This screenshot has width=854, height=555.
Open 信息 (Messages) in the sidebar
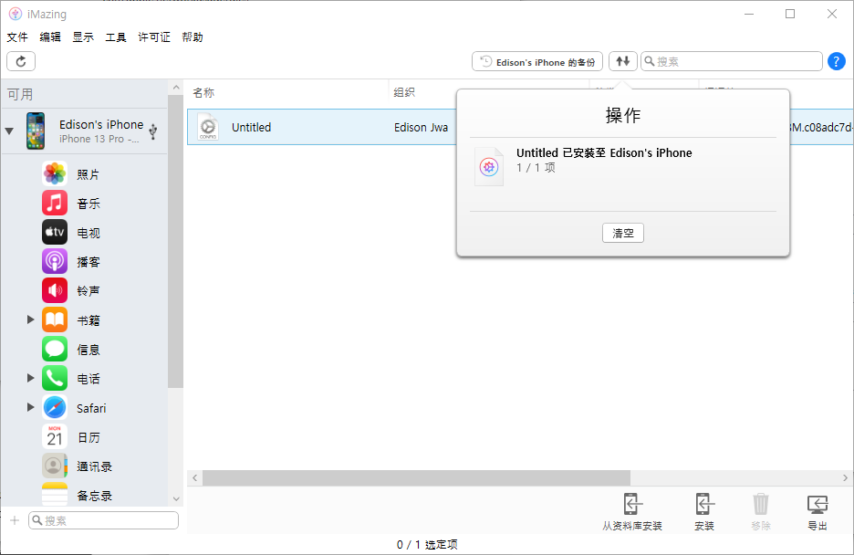pos(88,350)
